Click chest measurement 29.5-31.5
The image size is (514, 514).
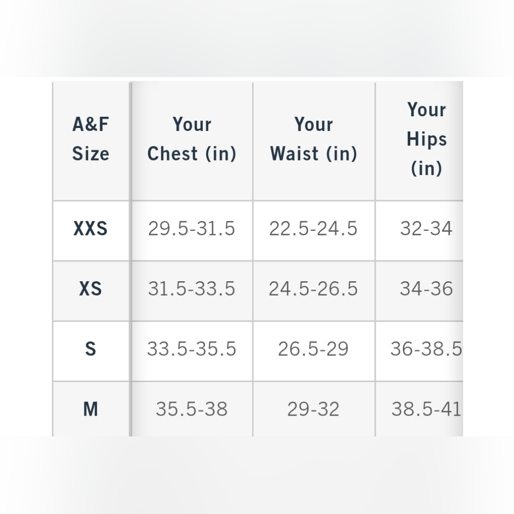click(192, 228)
